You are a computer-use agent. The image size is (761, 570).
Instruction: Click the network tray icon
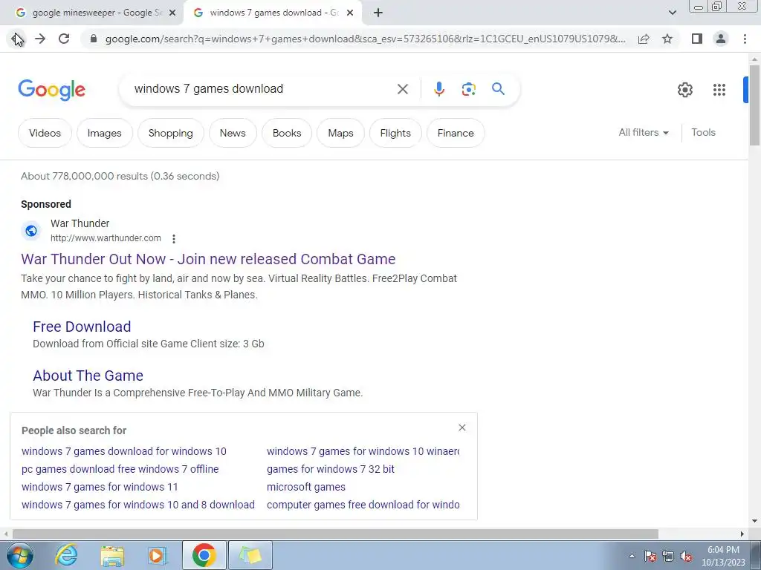[x=668, y=556]
